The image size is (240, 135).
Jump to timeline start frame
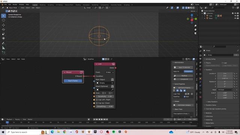[94, 119]
